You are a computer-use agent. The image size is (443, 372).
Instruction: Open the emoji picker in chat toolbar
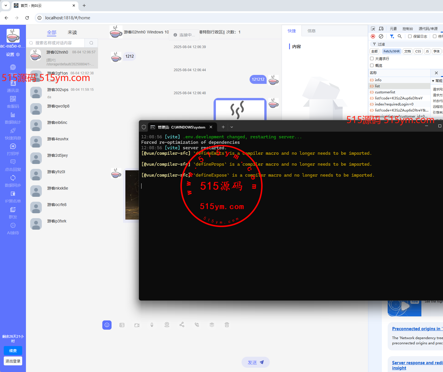pyautogui.click(x=107, y=325)
